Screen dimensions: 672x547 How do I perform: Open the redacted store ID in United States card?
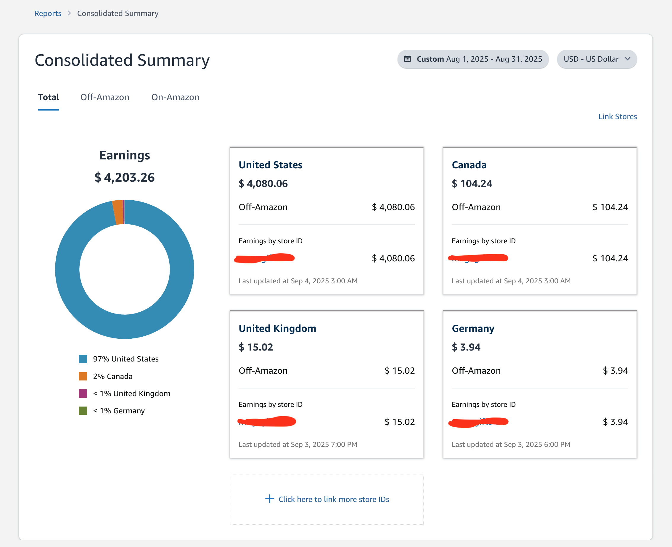264,258
